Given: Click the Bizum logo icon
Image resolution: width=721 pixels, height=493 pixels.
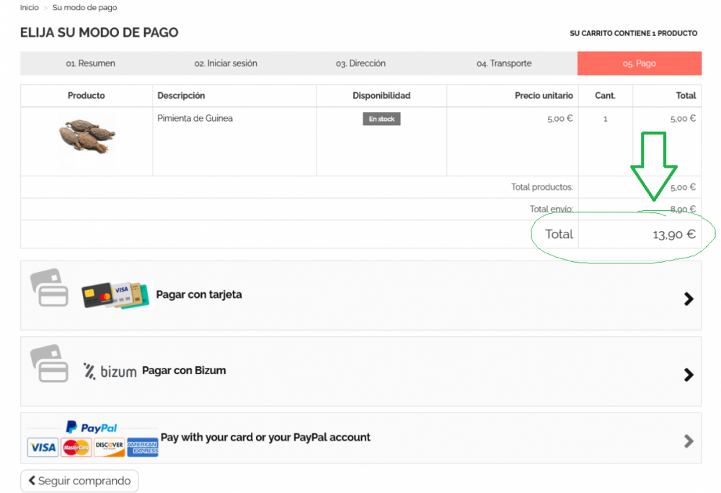Looking at the screenshot, I should pyautogui.click(x=110, y=371).
